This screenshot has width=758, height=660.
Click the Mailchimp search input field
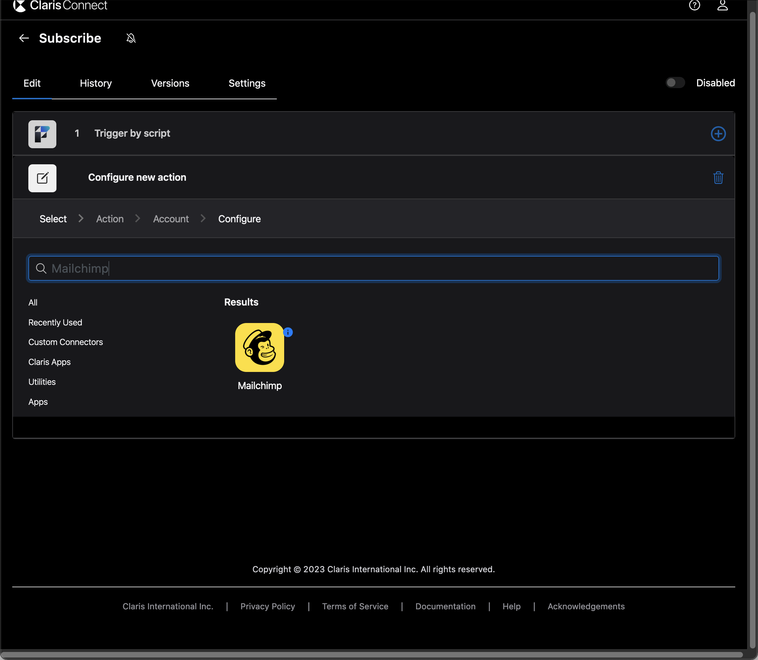373,268
